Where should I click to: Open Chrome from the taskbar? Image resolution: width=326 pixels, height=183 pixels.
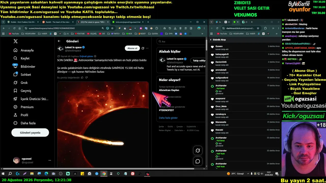pos(104,174)
